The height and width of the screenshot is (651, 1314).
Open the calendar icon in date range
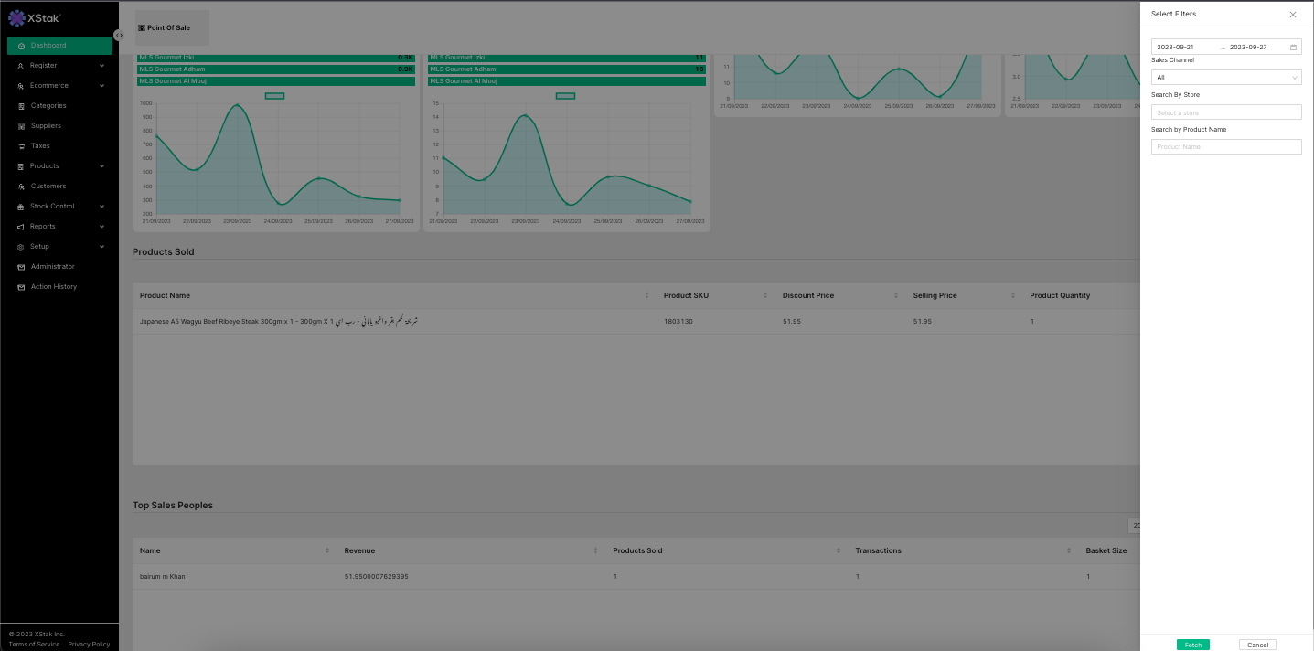pos(1293,47)
